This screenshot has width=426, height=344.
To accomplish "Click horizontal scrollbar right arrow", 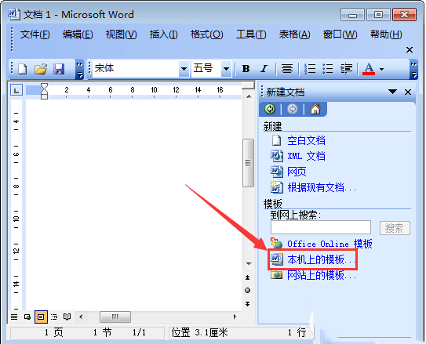I will pos(235,317).
